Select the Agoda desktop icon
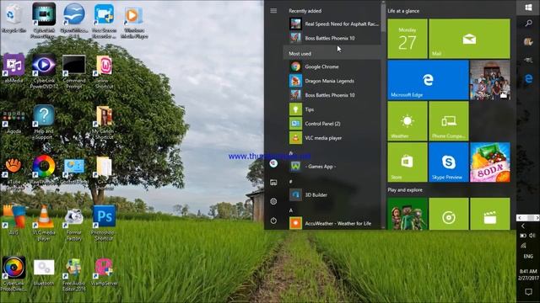540x303 pixels. point(13,122)
